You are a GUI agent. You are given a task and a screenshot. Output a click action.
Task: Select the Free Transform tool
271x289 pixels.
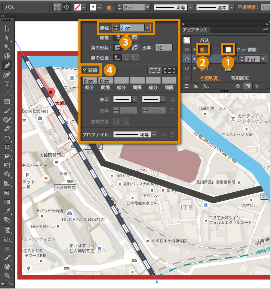click(x=7, y=165)
